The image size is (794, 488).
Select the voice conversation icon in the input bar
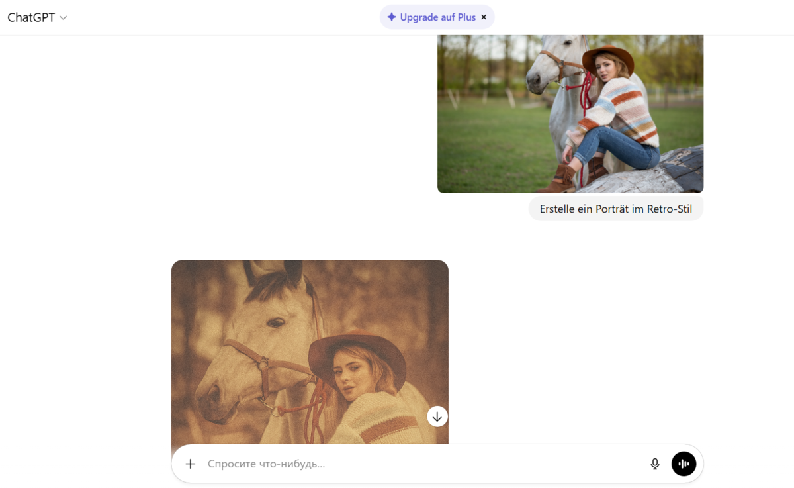click(684, 464)
